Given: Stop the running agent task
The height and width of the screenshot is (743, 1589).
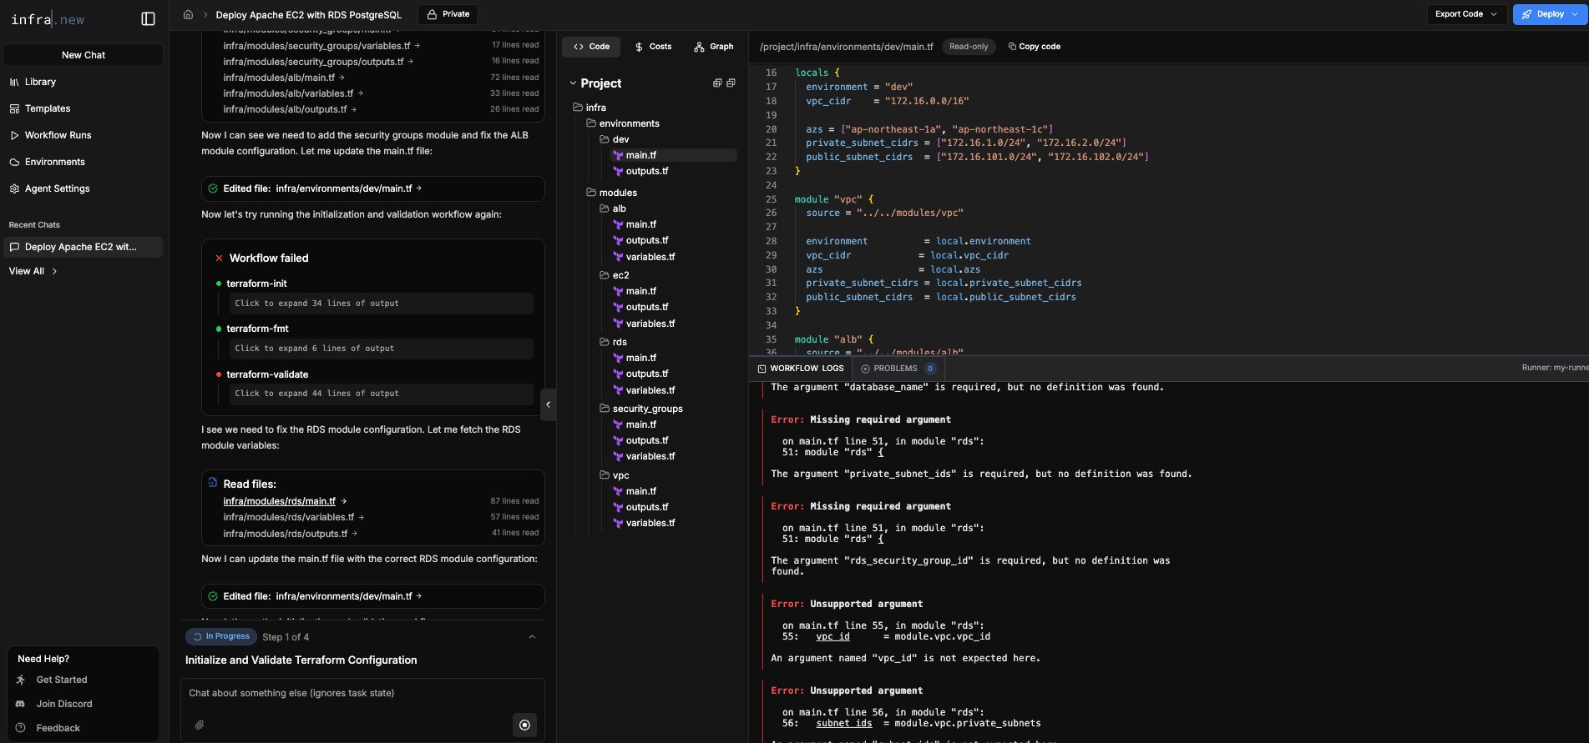Looking at the screenshot, I should [524, 725].
